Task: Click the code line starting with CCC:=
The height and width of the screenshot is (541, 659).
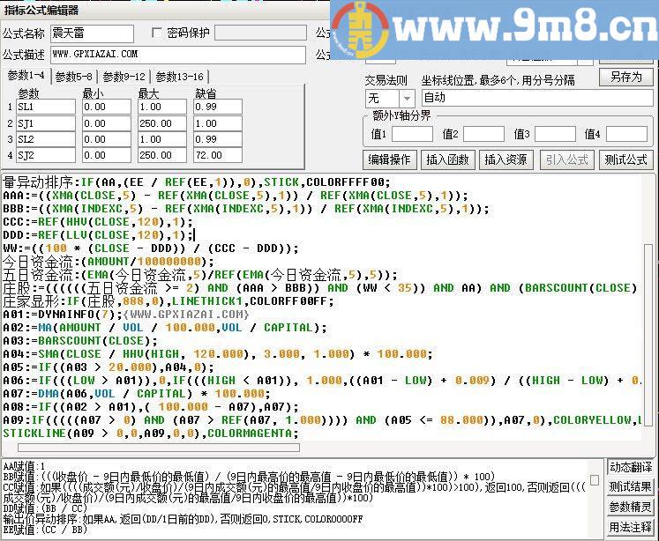Action: (x=98, y=222)
